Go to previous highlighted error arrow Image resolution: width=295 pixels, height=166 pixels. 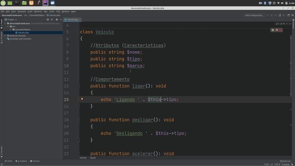tap(287, 24)
